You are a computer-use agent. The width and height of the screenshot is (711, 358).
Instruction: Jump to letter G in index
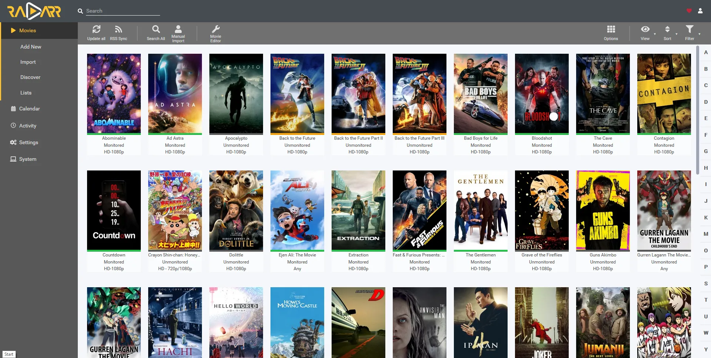[x=706, y=151]
